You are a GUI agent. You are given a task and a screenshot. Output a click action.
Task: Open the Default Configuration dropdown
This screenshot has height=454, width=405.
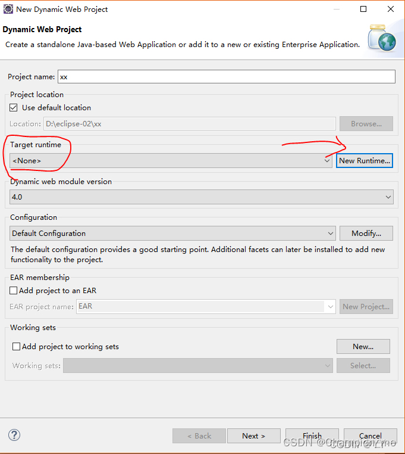(x=172, y=234)
